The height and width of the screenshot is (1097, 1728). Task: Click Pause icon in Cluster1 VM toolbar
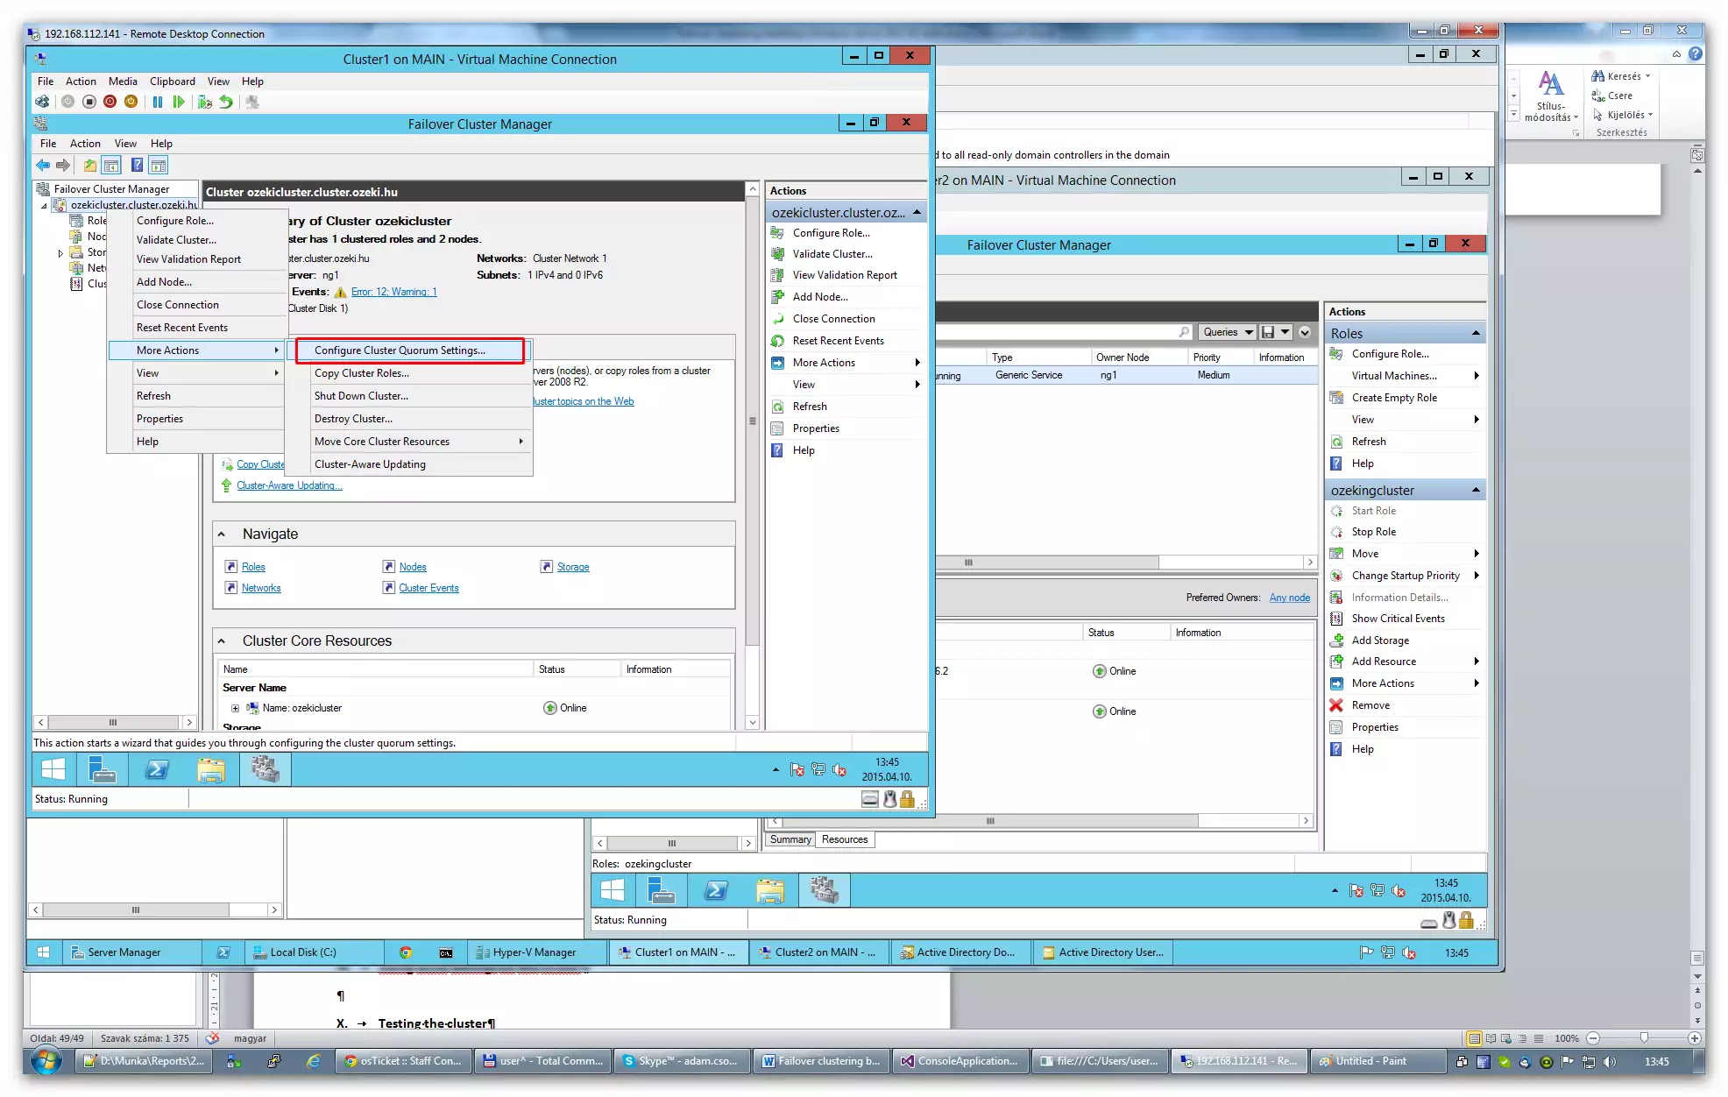[x=158, y=102]
